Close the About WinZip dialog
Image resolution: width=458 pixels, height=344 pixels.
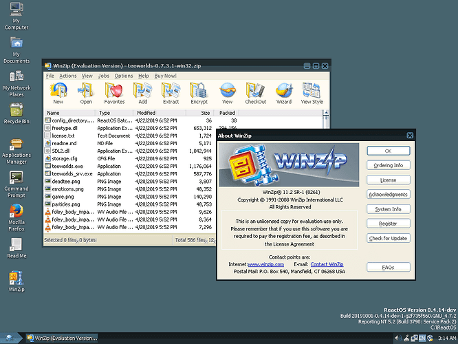410,136
